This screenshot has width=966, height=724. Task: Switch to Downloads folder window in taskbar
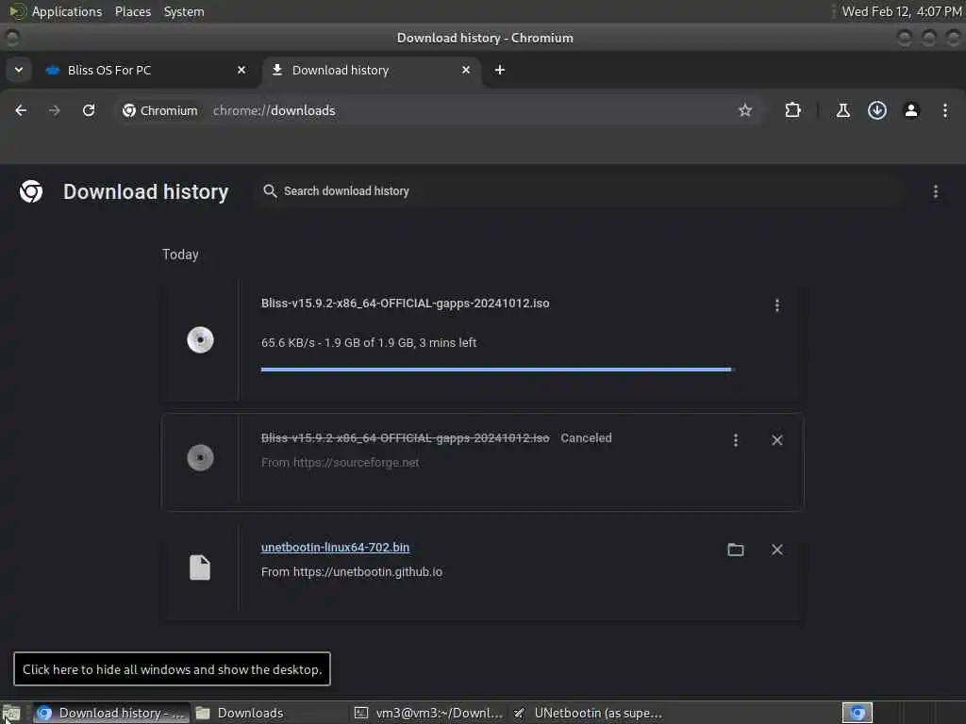[269, 713]
